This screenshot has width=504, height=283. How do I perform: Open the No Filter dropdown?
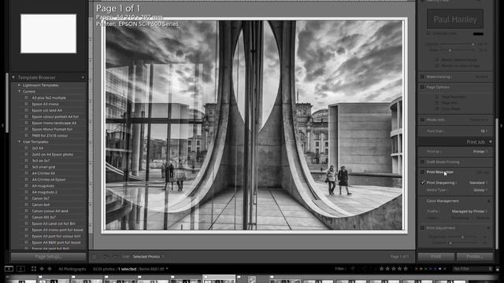pyautogui.click(x=472, y=269)
